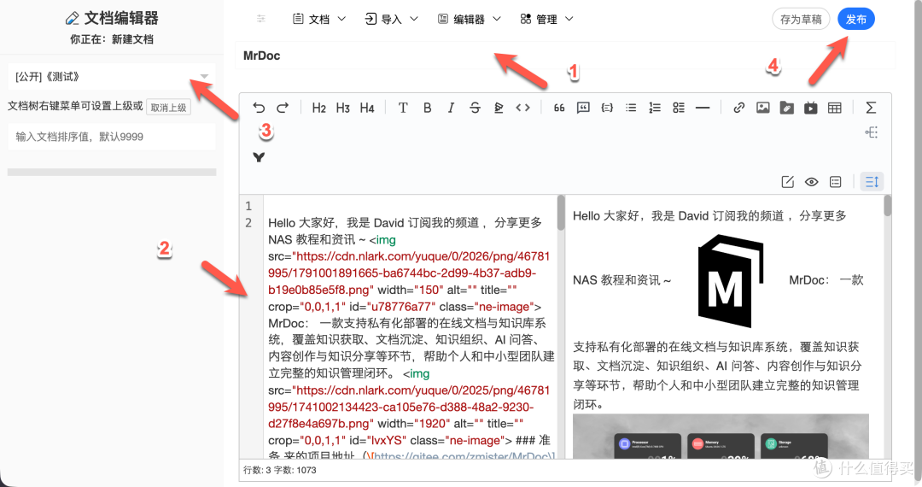Screen dimensions: 922x487
Task: Insert a hyperlink
Action: pyautogui.click(x=739, y=108)
